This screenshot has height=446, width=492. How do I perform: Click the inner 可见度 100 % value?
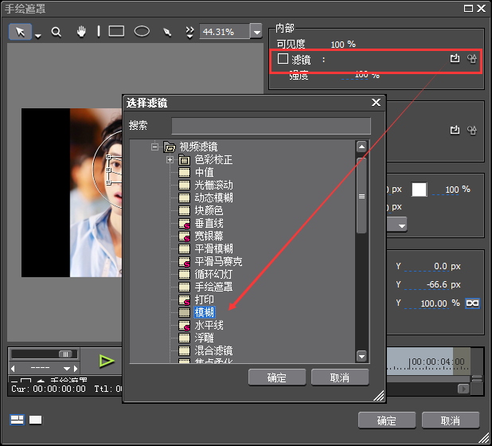pyautogui.click(x=343, y=45)
